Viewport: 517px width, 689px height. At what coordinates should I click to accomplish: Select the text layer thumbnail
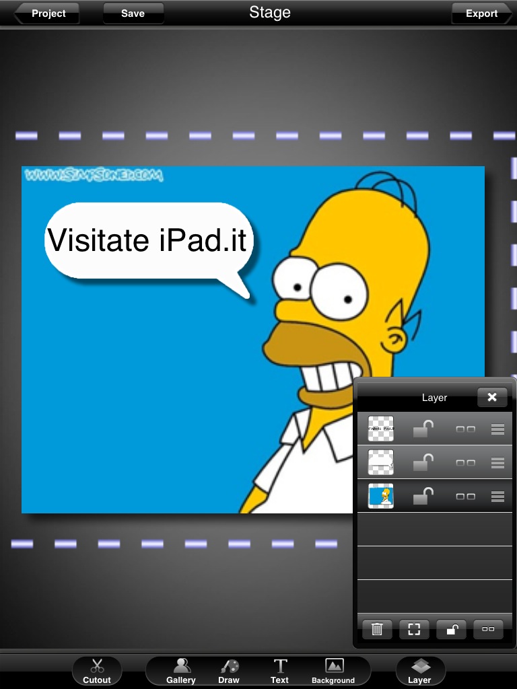pos(381,429)
